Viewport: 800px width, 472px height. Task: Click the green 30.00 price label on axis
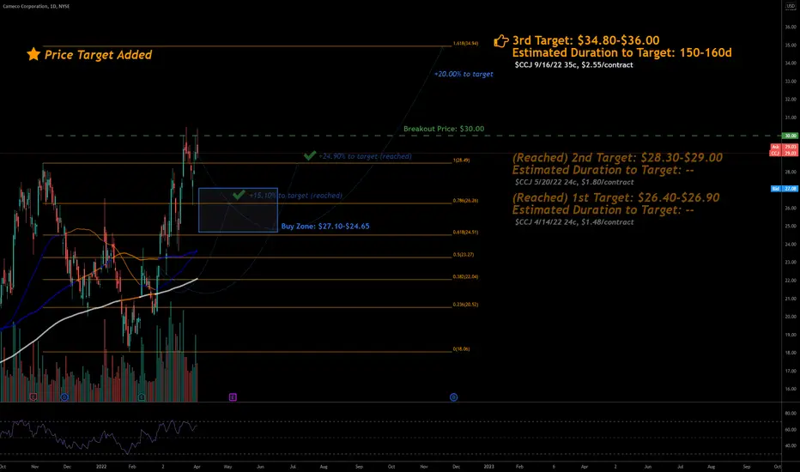click(791, 136)
